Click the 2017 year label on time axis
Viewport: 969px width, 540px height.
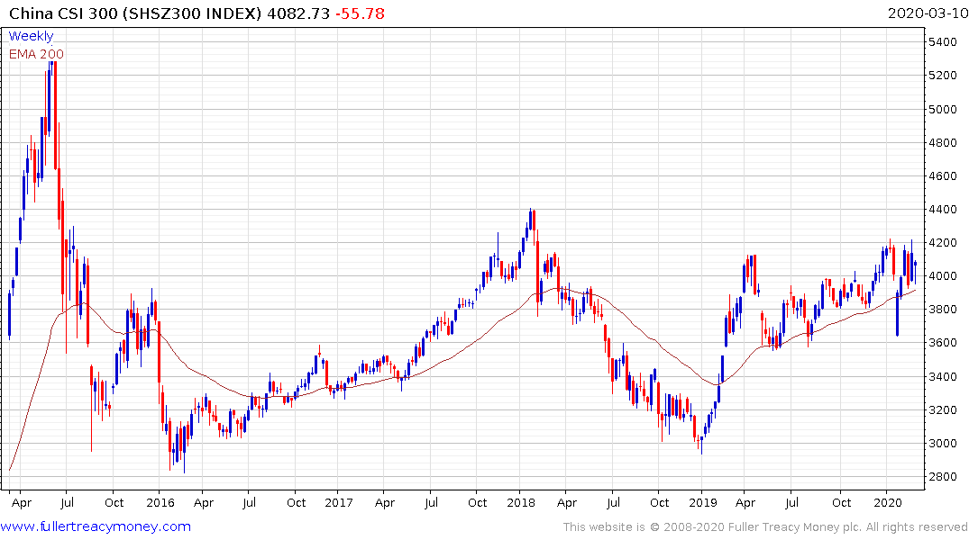pos(339,502)
